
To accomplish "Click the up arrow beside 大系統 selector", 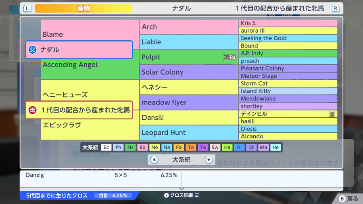I will (x=154, y=160).
